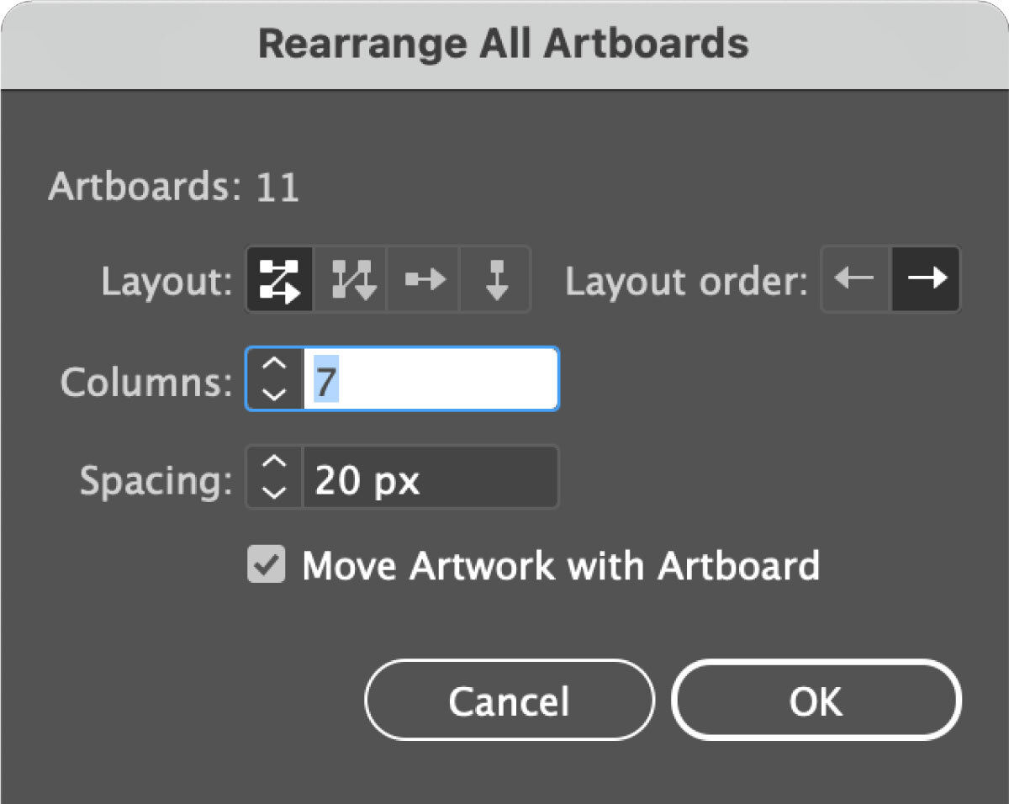Image resolution: width=1009 pixels, height=804 pixels.
Task: Select the Grid by Row layout icon
Action: (x=279, y=280)
